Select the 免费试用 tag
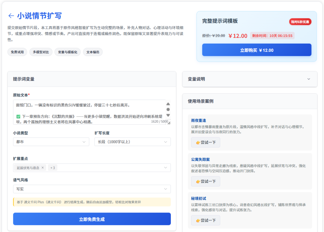324x232 pixels. click(17, 52)
